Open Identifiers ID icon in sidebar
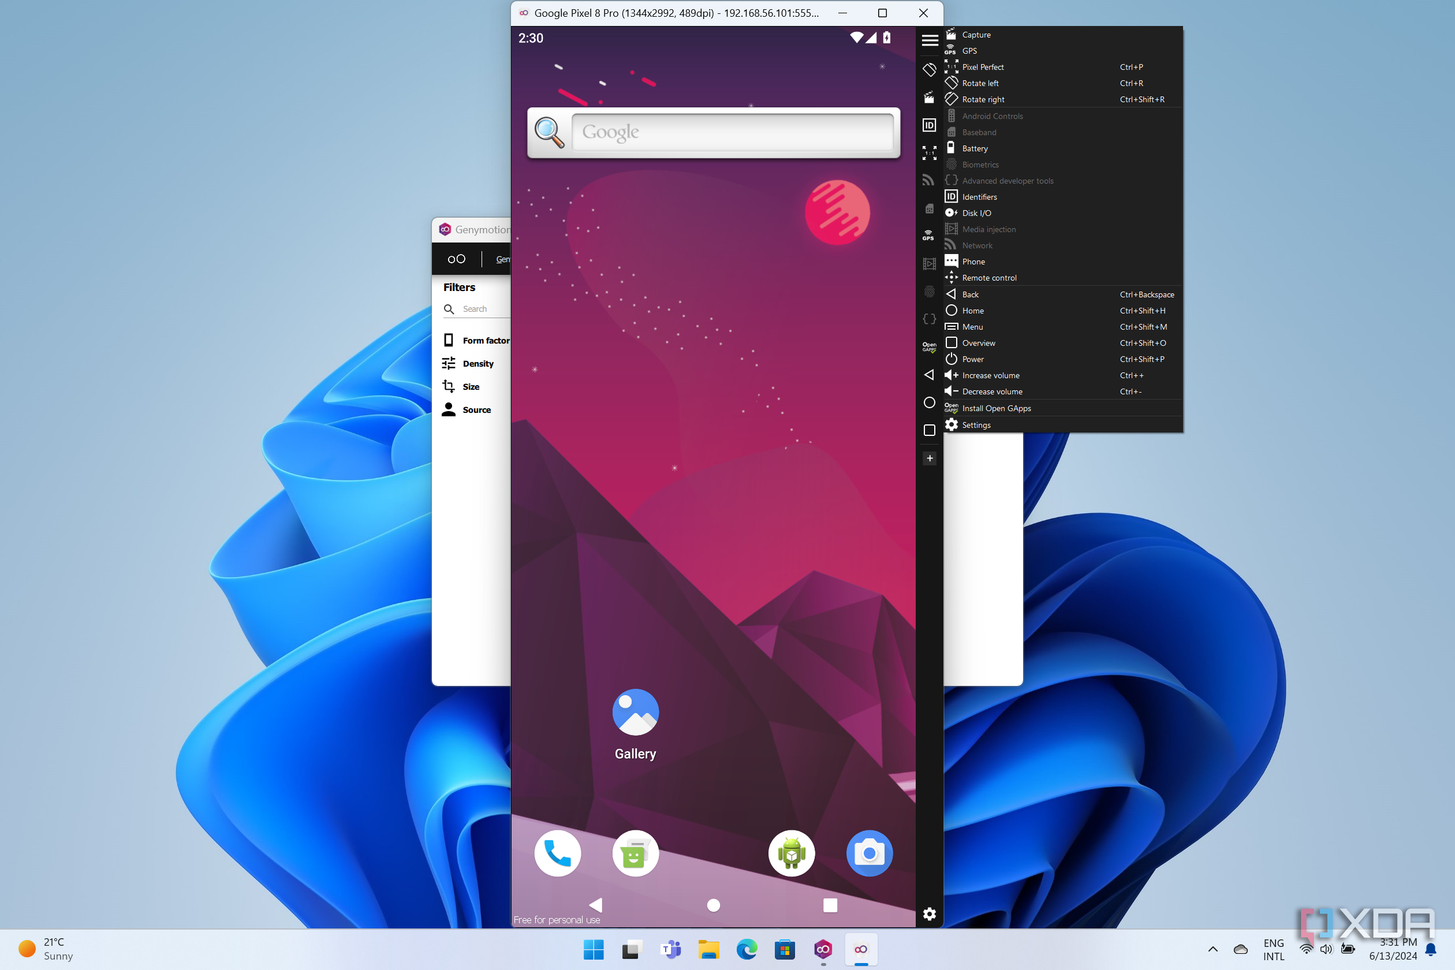1455x970 pixels. [929, 126]
